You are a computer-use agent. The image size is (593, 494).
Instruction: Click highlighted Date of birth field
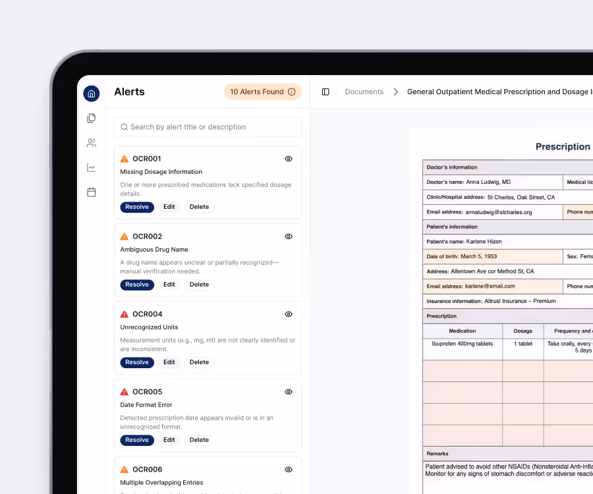492,257
